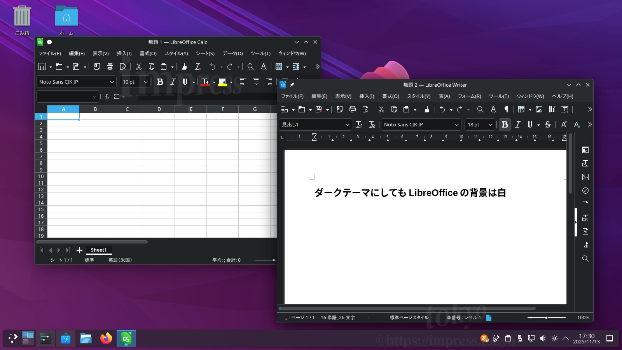Viewport: 622px width, 350px height.
Task: Toggle pin on Writer window title bar
Action: (292, 85)
